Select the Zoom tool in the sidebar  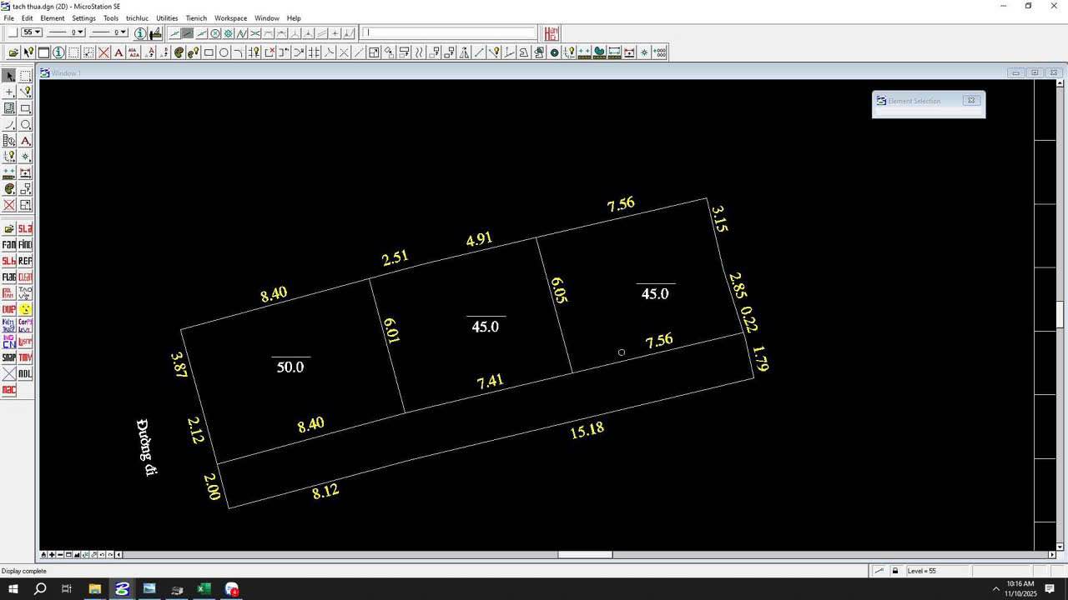tap(26, 124)
